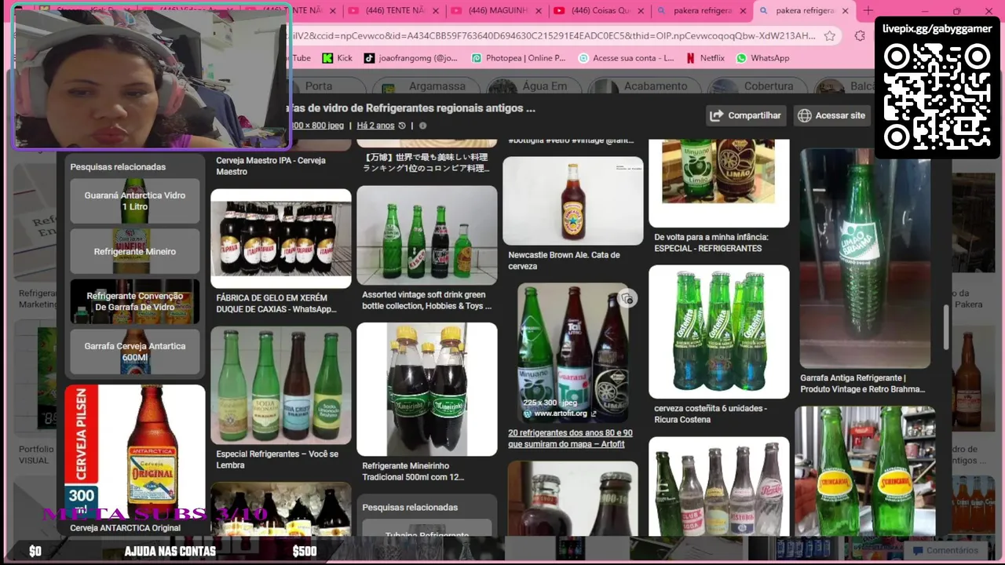Select the Acabamento filter chip
The width and height of the screenshot is (1005, 565).
(644, 86)
